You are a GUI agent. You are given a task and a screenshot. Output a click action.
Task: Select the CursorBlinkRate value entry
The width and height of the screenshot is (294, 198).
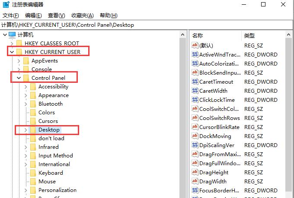tap(219, 127)
